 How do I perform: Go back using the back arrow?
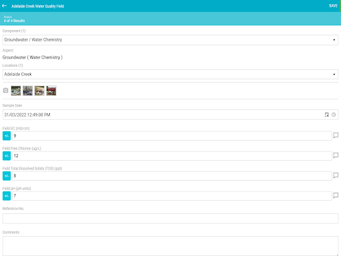tap(4, 6)
